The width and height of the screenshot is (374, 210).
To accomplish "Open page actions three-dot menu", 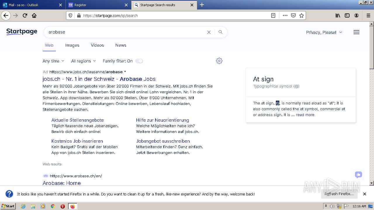I will coord(285,15).
